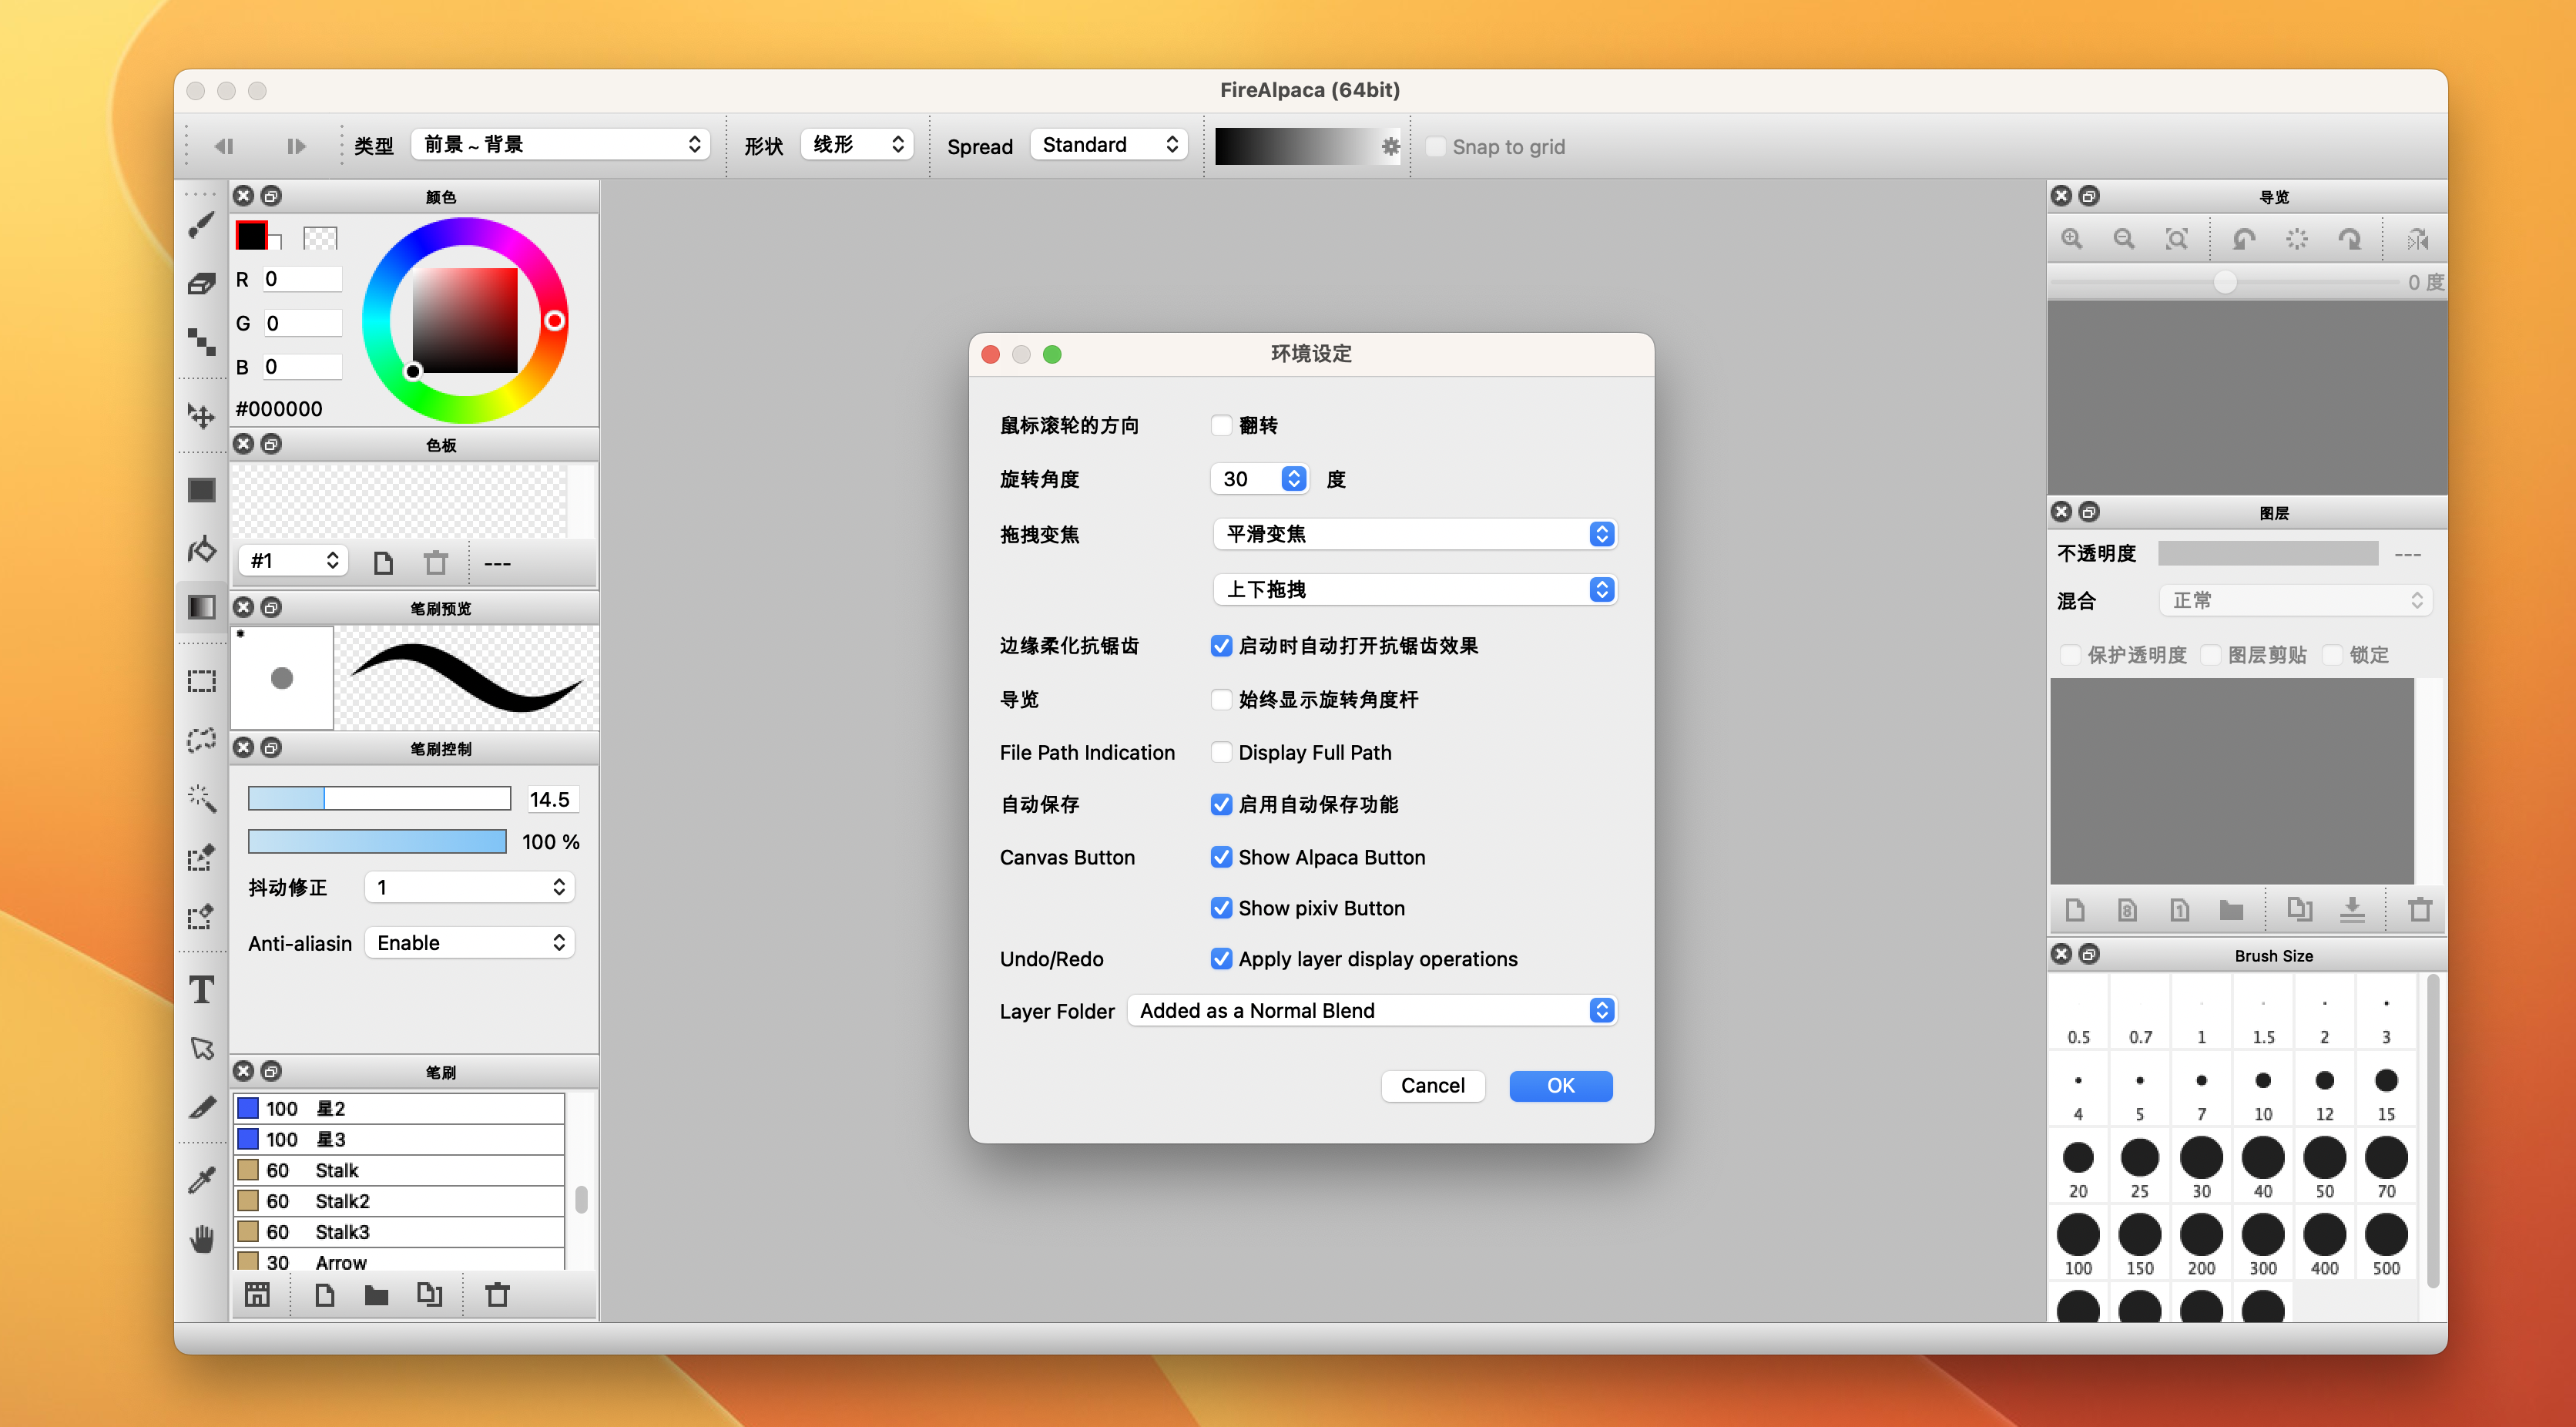2576x1427 pixels.
Task: Select the Brush tool in left toolbar
Action: point(201,226)
